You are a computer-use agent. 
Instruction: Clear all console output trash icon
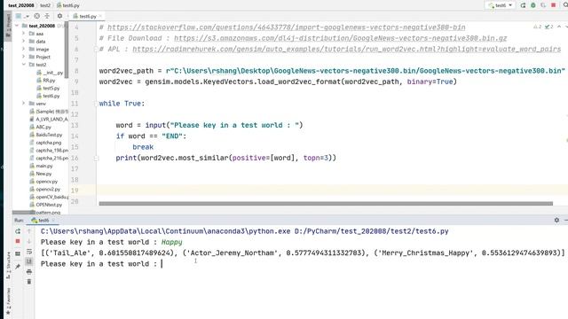tap(29, 282)
